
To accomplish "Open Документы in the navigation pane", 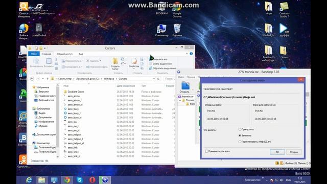I will tap(45, 117).
